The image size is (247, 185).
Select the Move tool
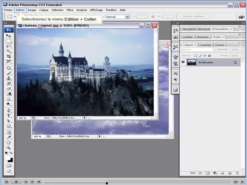(x=8, y=35)
